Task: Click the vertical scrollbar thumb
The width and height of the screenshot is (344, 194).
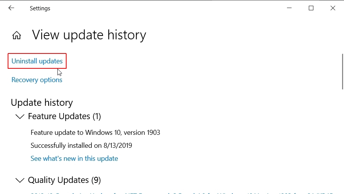Action: (x=342, y=71)
